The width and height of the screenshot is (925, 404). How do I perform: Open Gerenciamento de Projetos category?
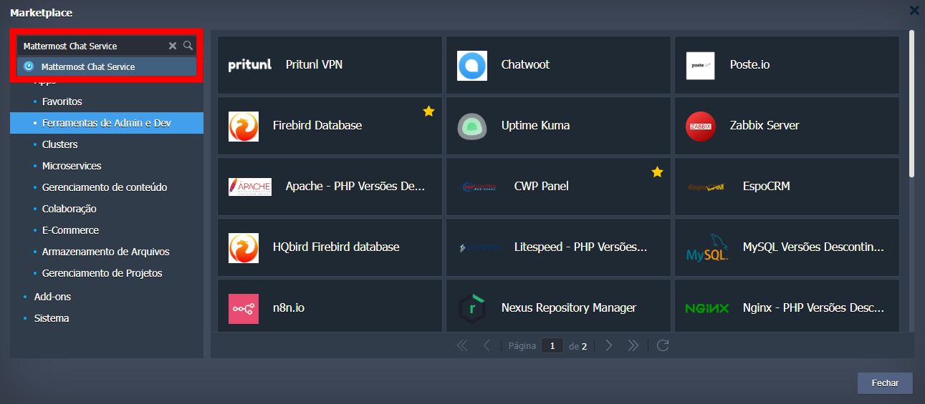(102, 273)
